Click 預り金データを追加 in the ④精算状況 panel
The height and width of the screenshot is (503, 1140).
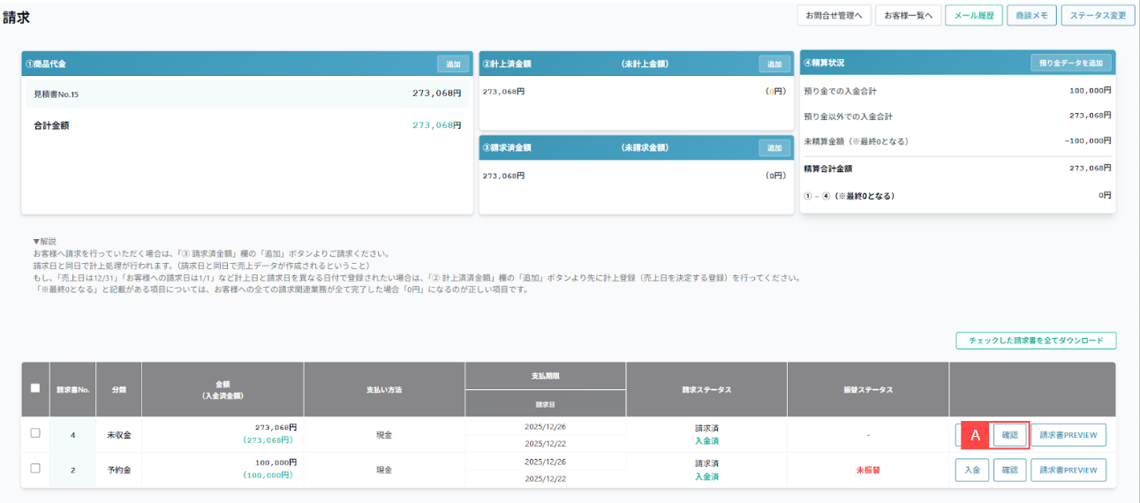[1070, 64]
